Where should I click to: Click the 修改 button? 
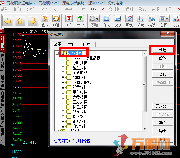click(x=163, y=58)
